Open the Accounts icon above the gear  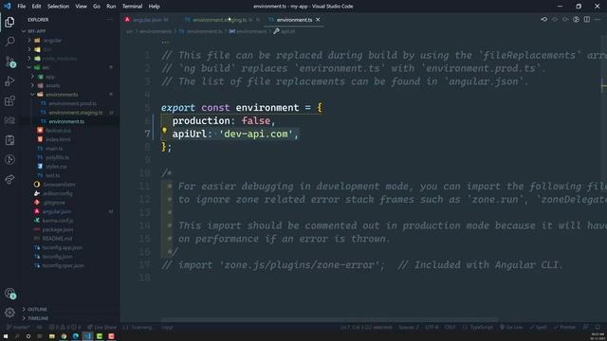(x=9, y=294)
